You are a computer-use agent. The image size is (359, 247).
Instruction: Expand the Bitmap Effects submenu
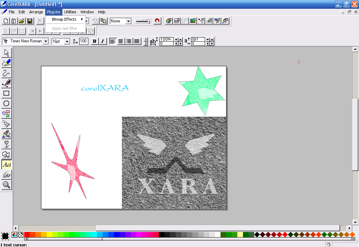(66, 19)
